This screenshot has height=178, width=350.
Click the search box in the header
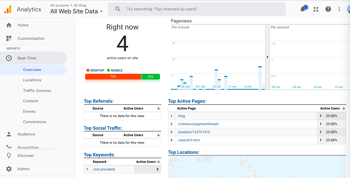[197, 9]
